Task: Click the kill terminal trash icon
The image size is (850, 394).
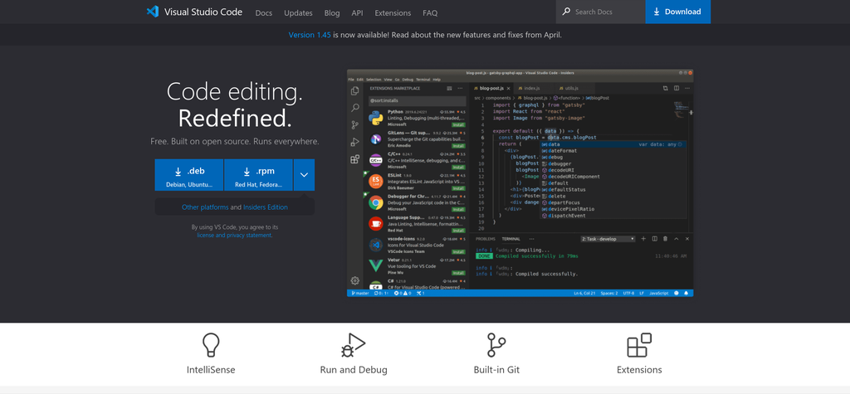Action: (665, 238)
